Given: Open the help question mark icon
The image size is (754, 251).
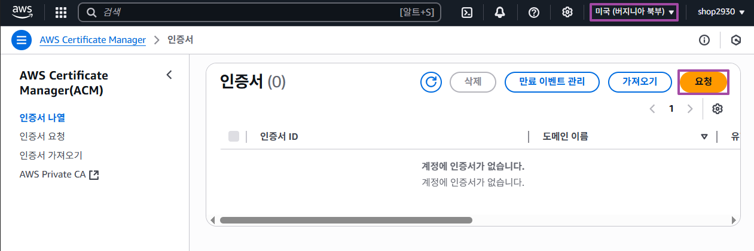Looking at the screenshot, I should (x=534, y=13).
